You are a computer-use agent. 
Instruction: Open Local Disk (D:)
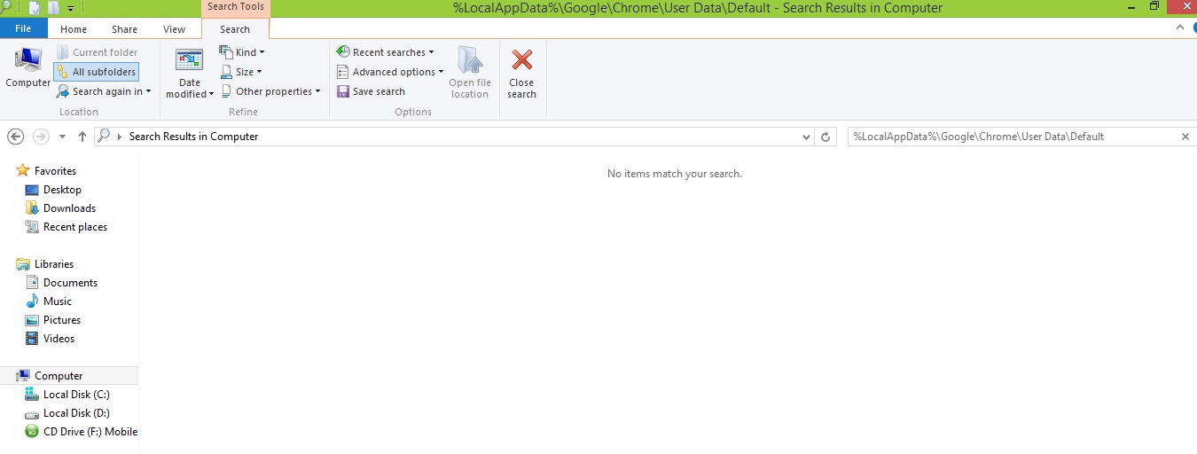click(x=76, y=413)
